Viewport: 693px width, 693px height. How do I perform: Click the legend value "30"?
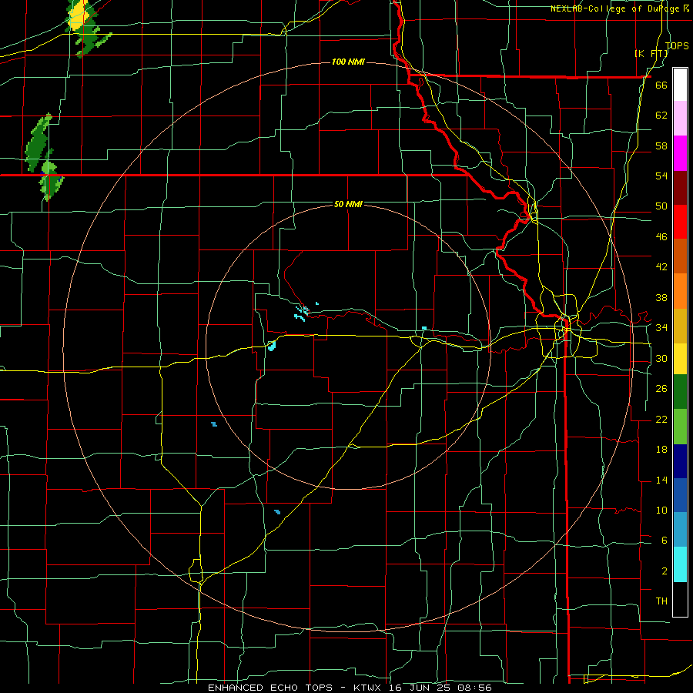pyautogui.click(x=661, y=358)
